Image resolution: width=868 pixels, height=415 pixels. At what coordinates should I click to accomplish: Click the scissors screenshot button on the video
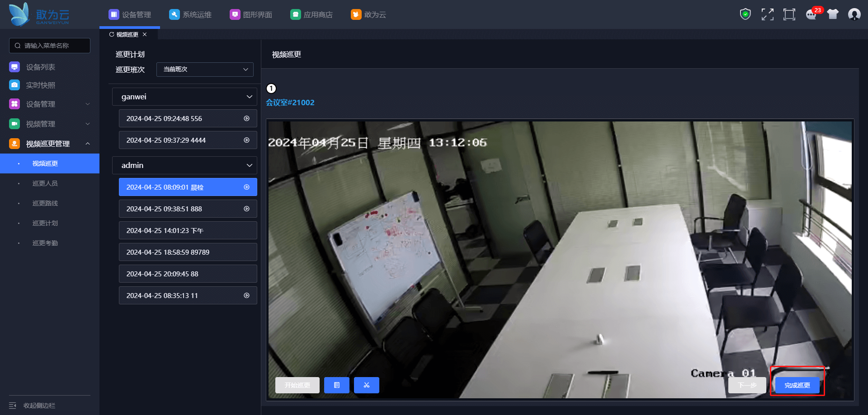(366, 385)
